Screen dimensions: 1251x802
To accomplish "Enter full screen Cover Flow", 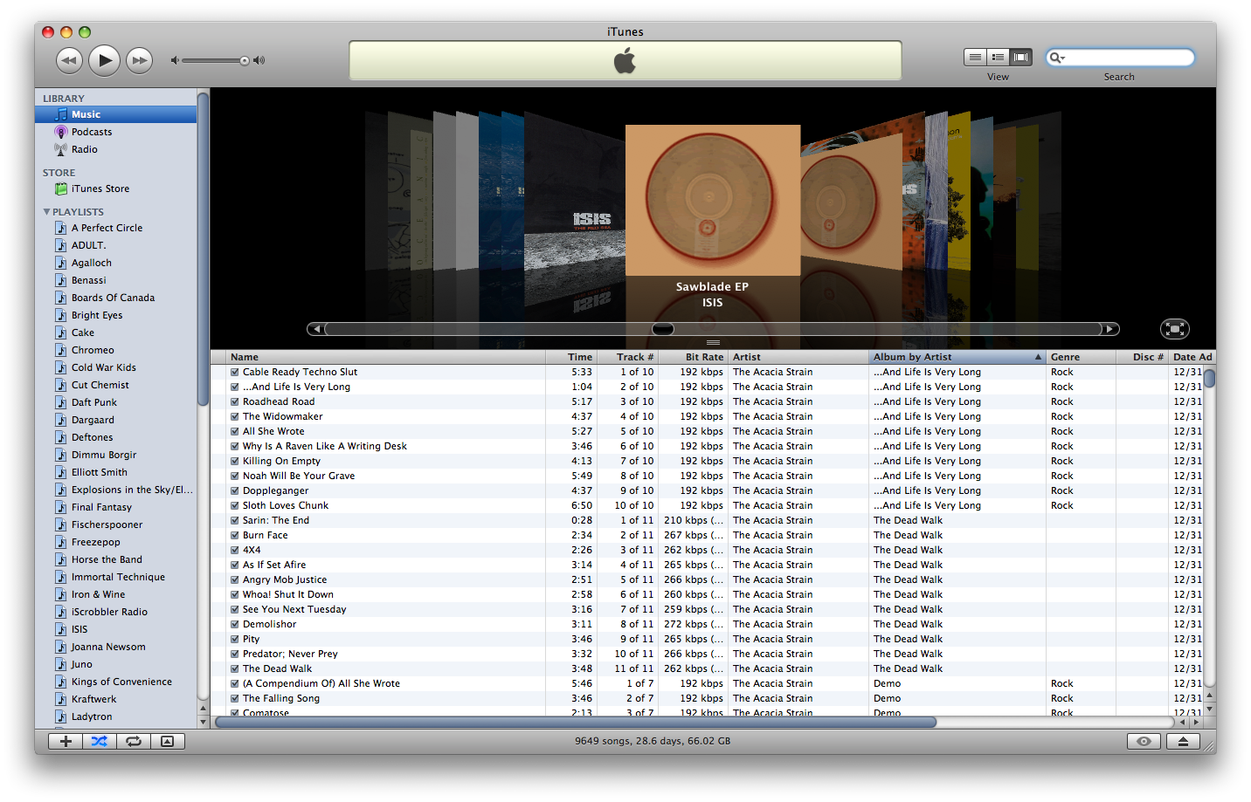I will click(1175, 329).
